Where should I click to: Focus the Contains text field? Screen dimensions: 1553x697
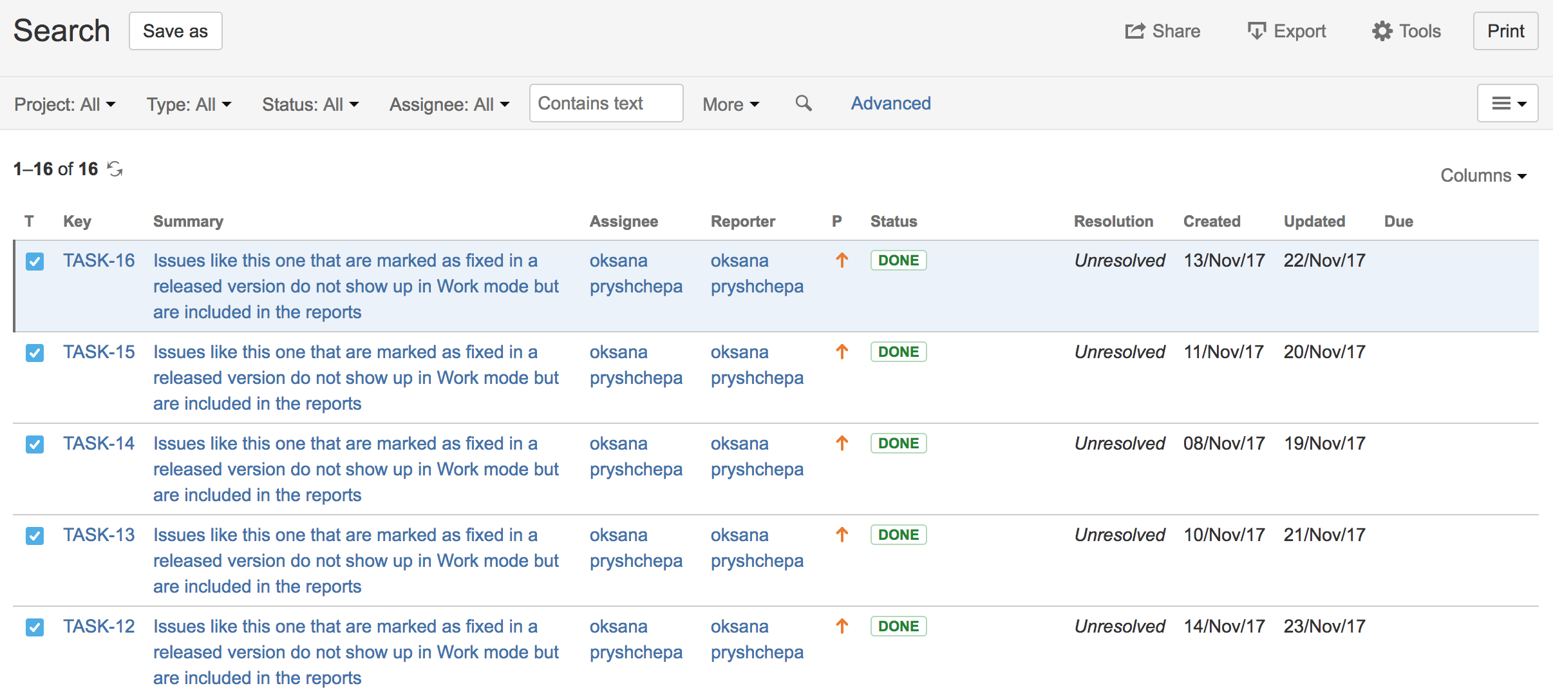pos(605,103)
